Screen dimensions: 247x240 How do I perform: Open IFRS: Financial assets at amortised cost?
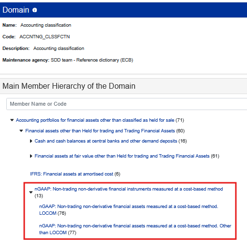[72, 174]
